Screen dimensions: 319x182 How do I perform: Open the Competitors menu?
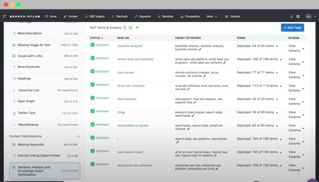pyautogui.click(x=190, y=17)
